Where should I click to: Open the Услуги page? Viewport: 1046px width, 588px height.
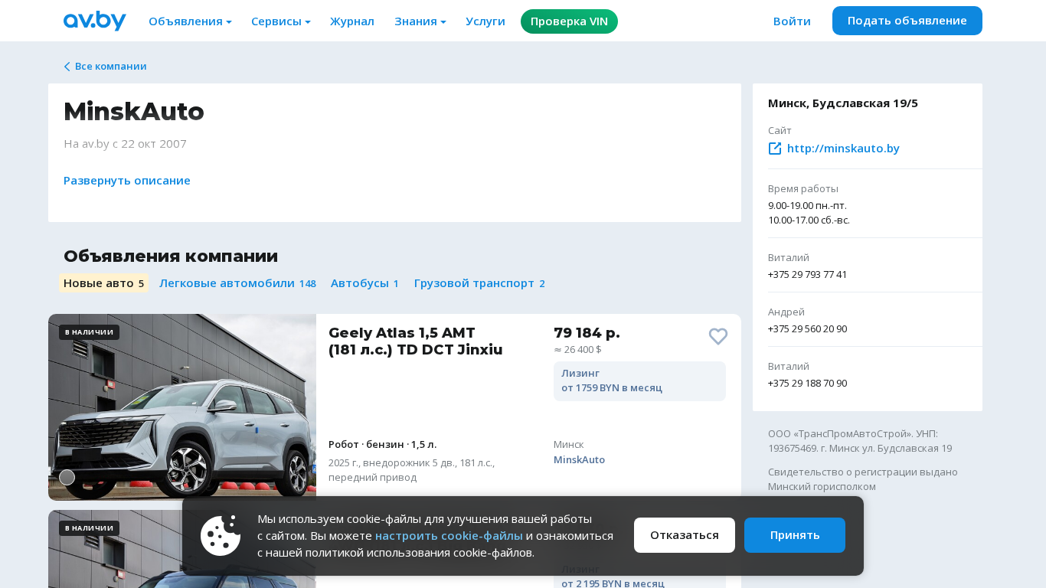click(485, 21)
